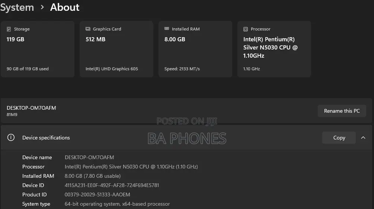
Task: Open the Processor Pentium Silver card
Action: [274, 49]
